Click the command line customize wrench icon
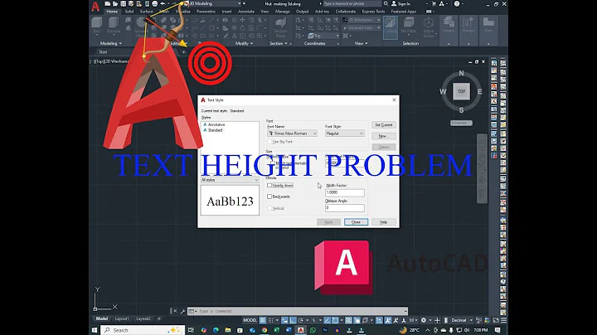597x335 pixels. click(x=182, y=311)
